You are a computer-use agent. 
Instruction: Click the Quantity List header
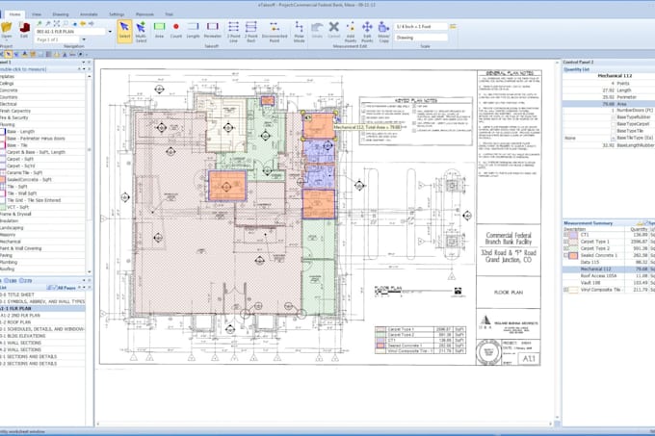point(608,69)
